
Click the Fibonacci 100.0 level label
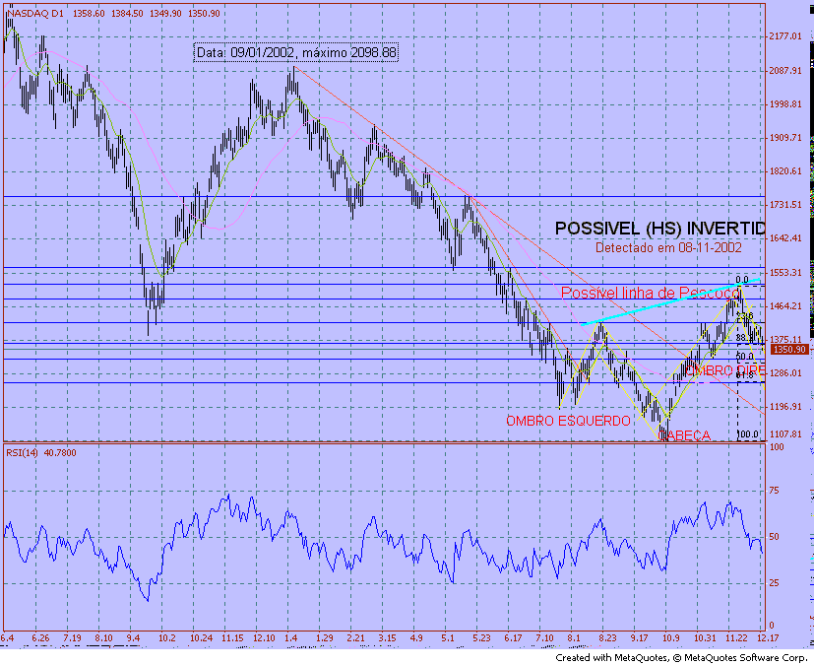748,434
